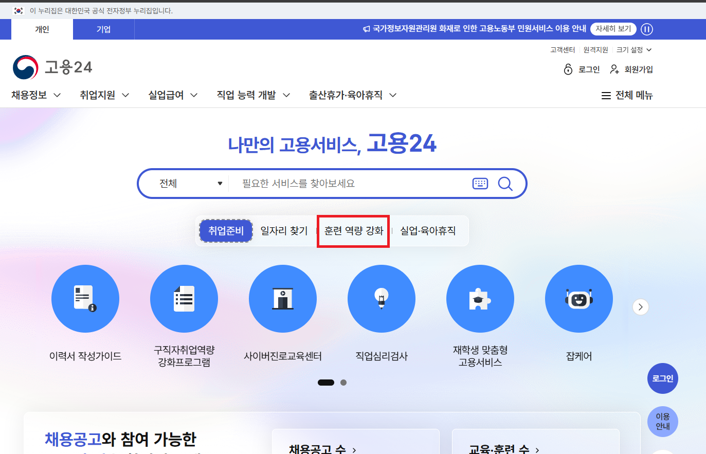This screenshot has width=706, height=454.
Task: Expand the 크기 설정 options
Action: coord(633,49)
